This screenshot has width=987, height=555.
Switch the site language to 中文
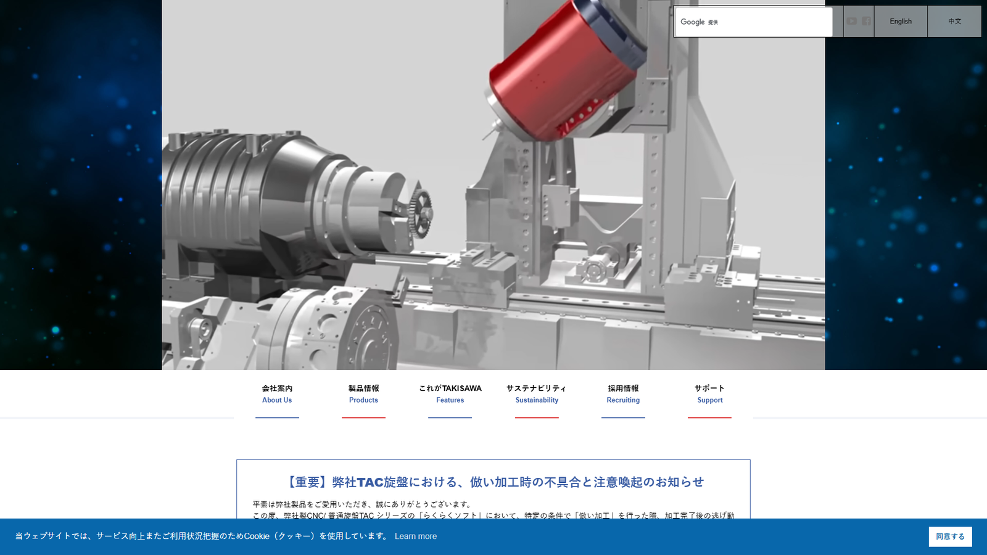954,21
